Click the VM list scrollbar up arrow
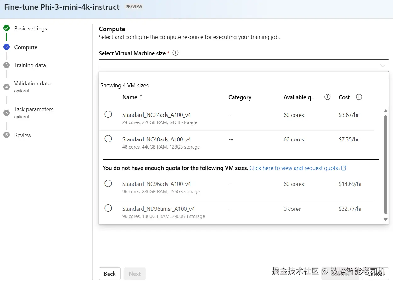Screen dimensions: 393x283 click(385, 111)
